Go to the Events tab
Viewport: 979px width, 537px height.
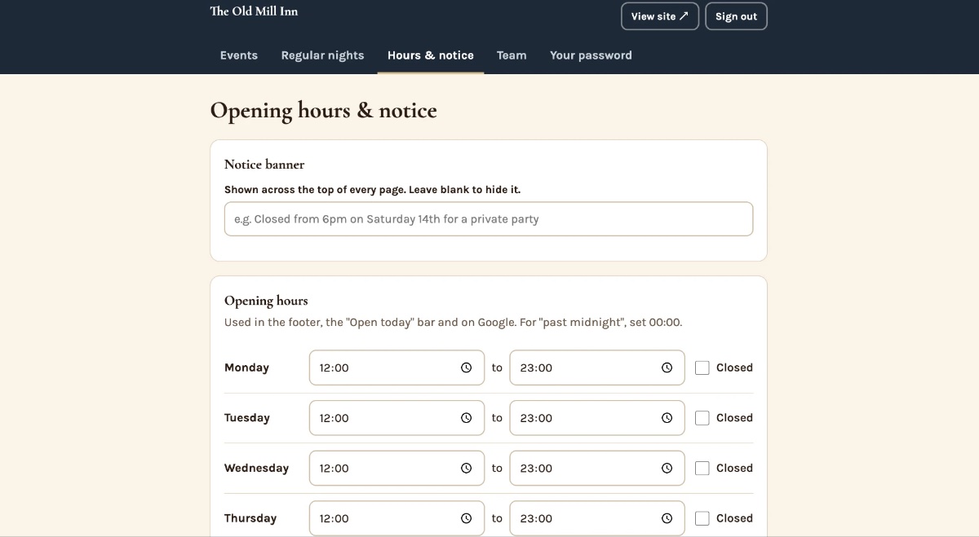[x=239, y=55]
